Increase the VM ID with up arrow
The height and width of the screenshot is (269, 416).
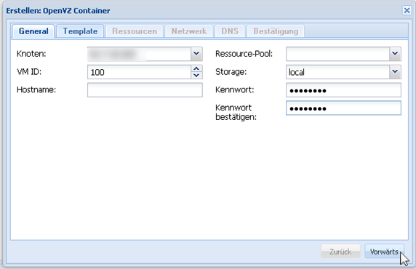click(196, 68)
